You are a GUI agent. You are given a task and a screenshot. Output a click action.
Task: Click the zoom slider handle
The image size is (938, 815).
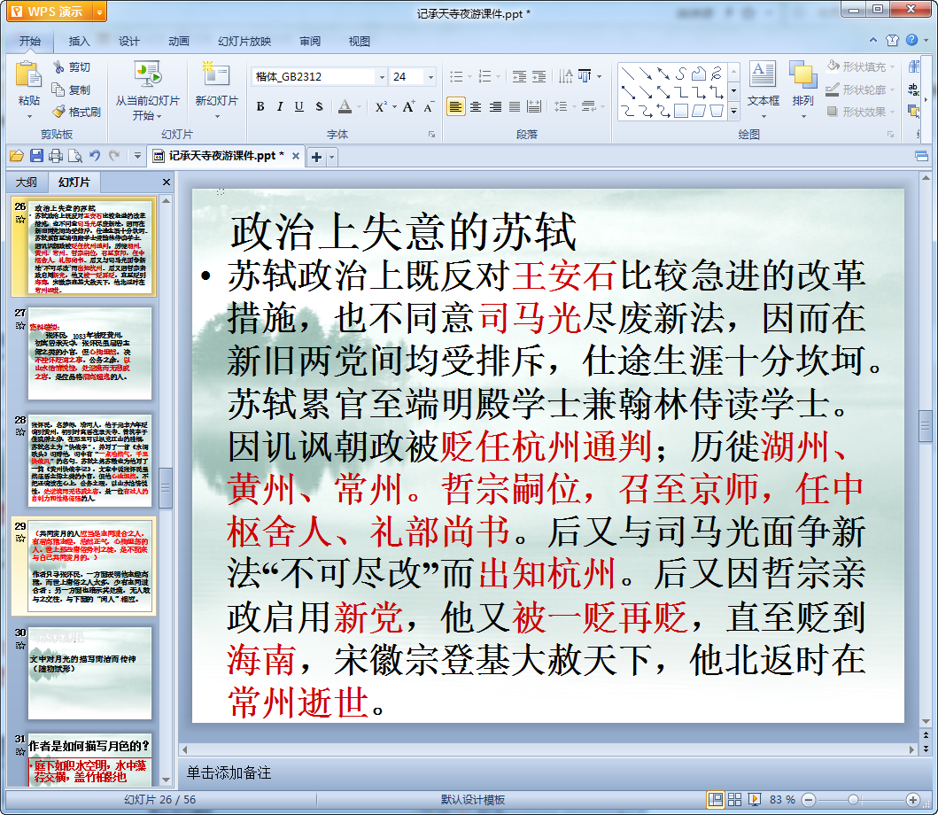[x=854, y=799]
